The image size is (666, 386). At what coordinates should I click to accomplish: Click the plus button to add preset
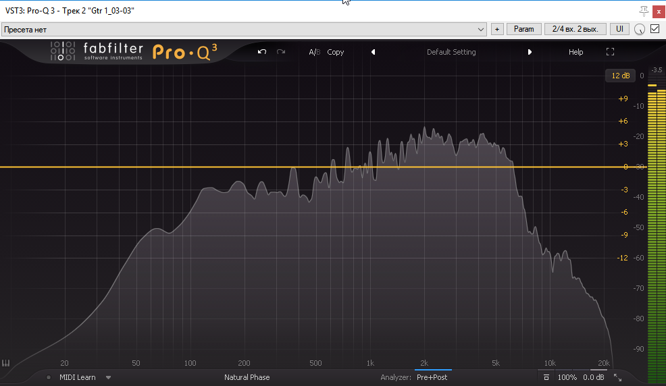(497, 29)
